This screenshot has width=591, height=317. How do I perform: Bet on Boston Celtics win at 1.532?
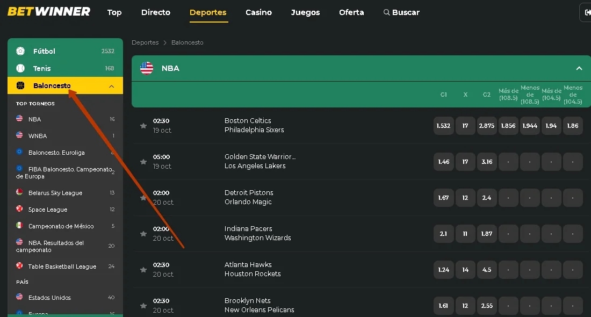coord(443,126)
